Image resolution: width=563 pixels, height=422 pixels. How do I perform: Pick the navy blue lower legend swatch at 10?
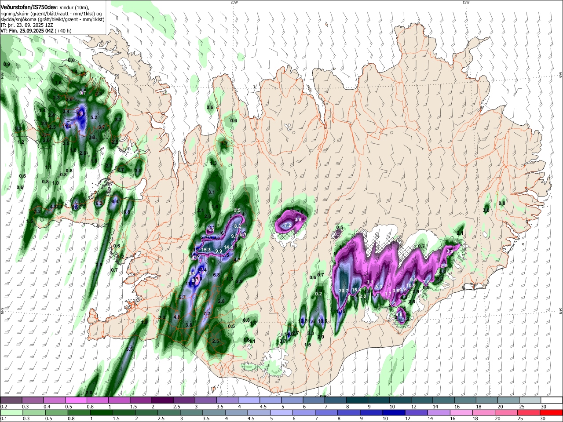tap(394, 412)
